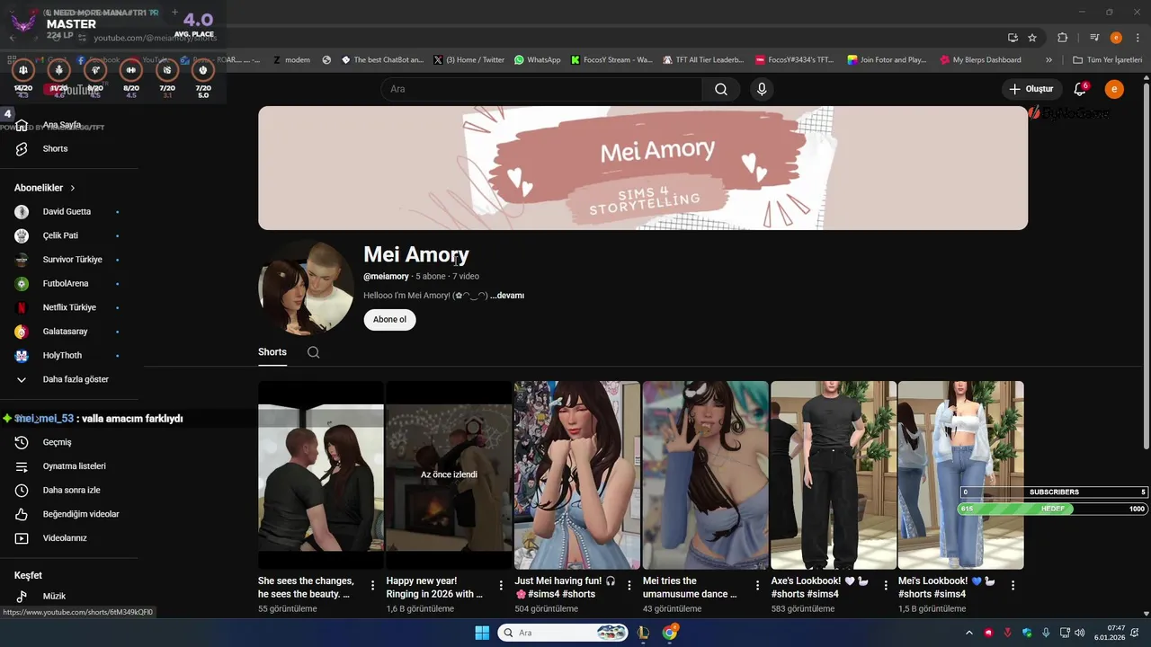
Task: Play the 'Just Mei having fun!' thumbnail
Action: pyautogui.click(x=577, y=475)
